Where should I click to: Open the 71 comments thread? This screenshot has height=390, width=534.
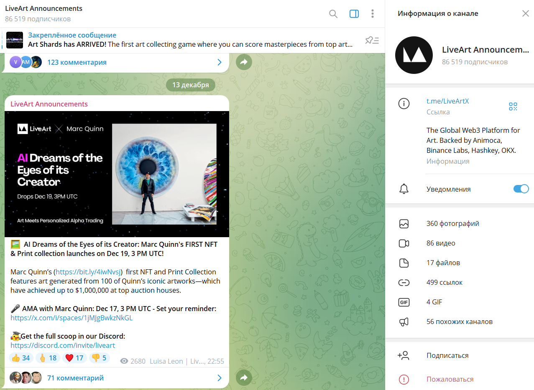coord(117,378)
